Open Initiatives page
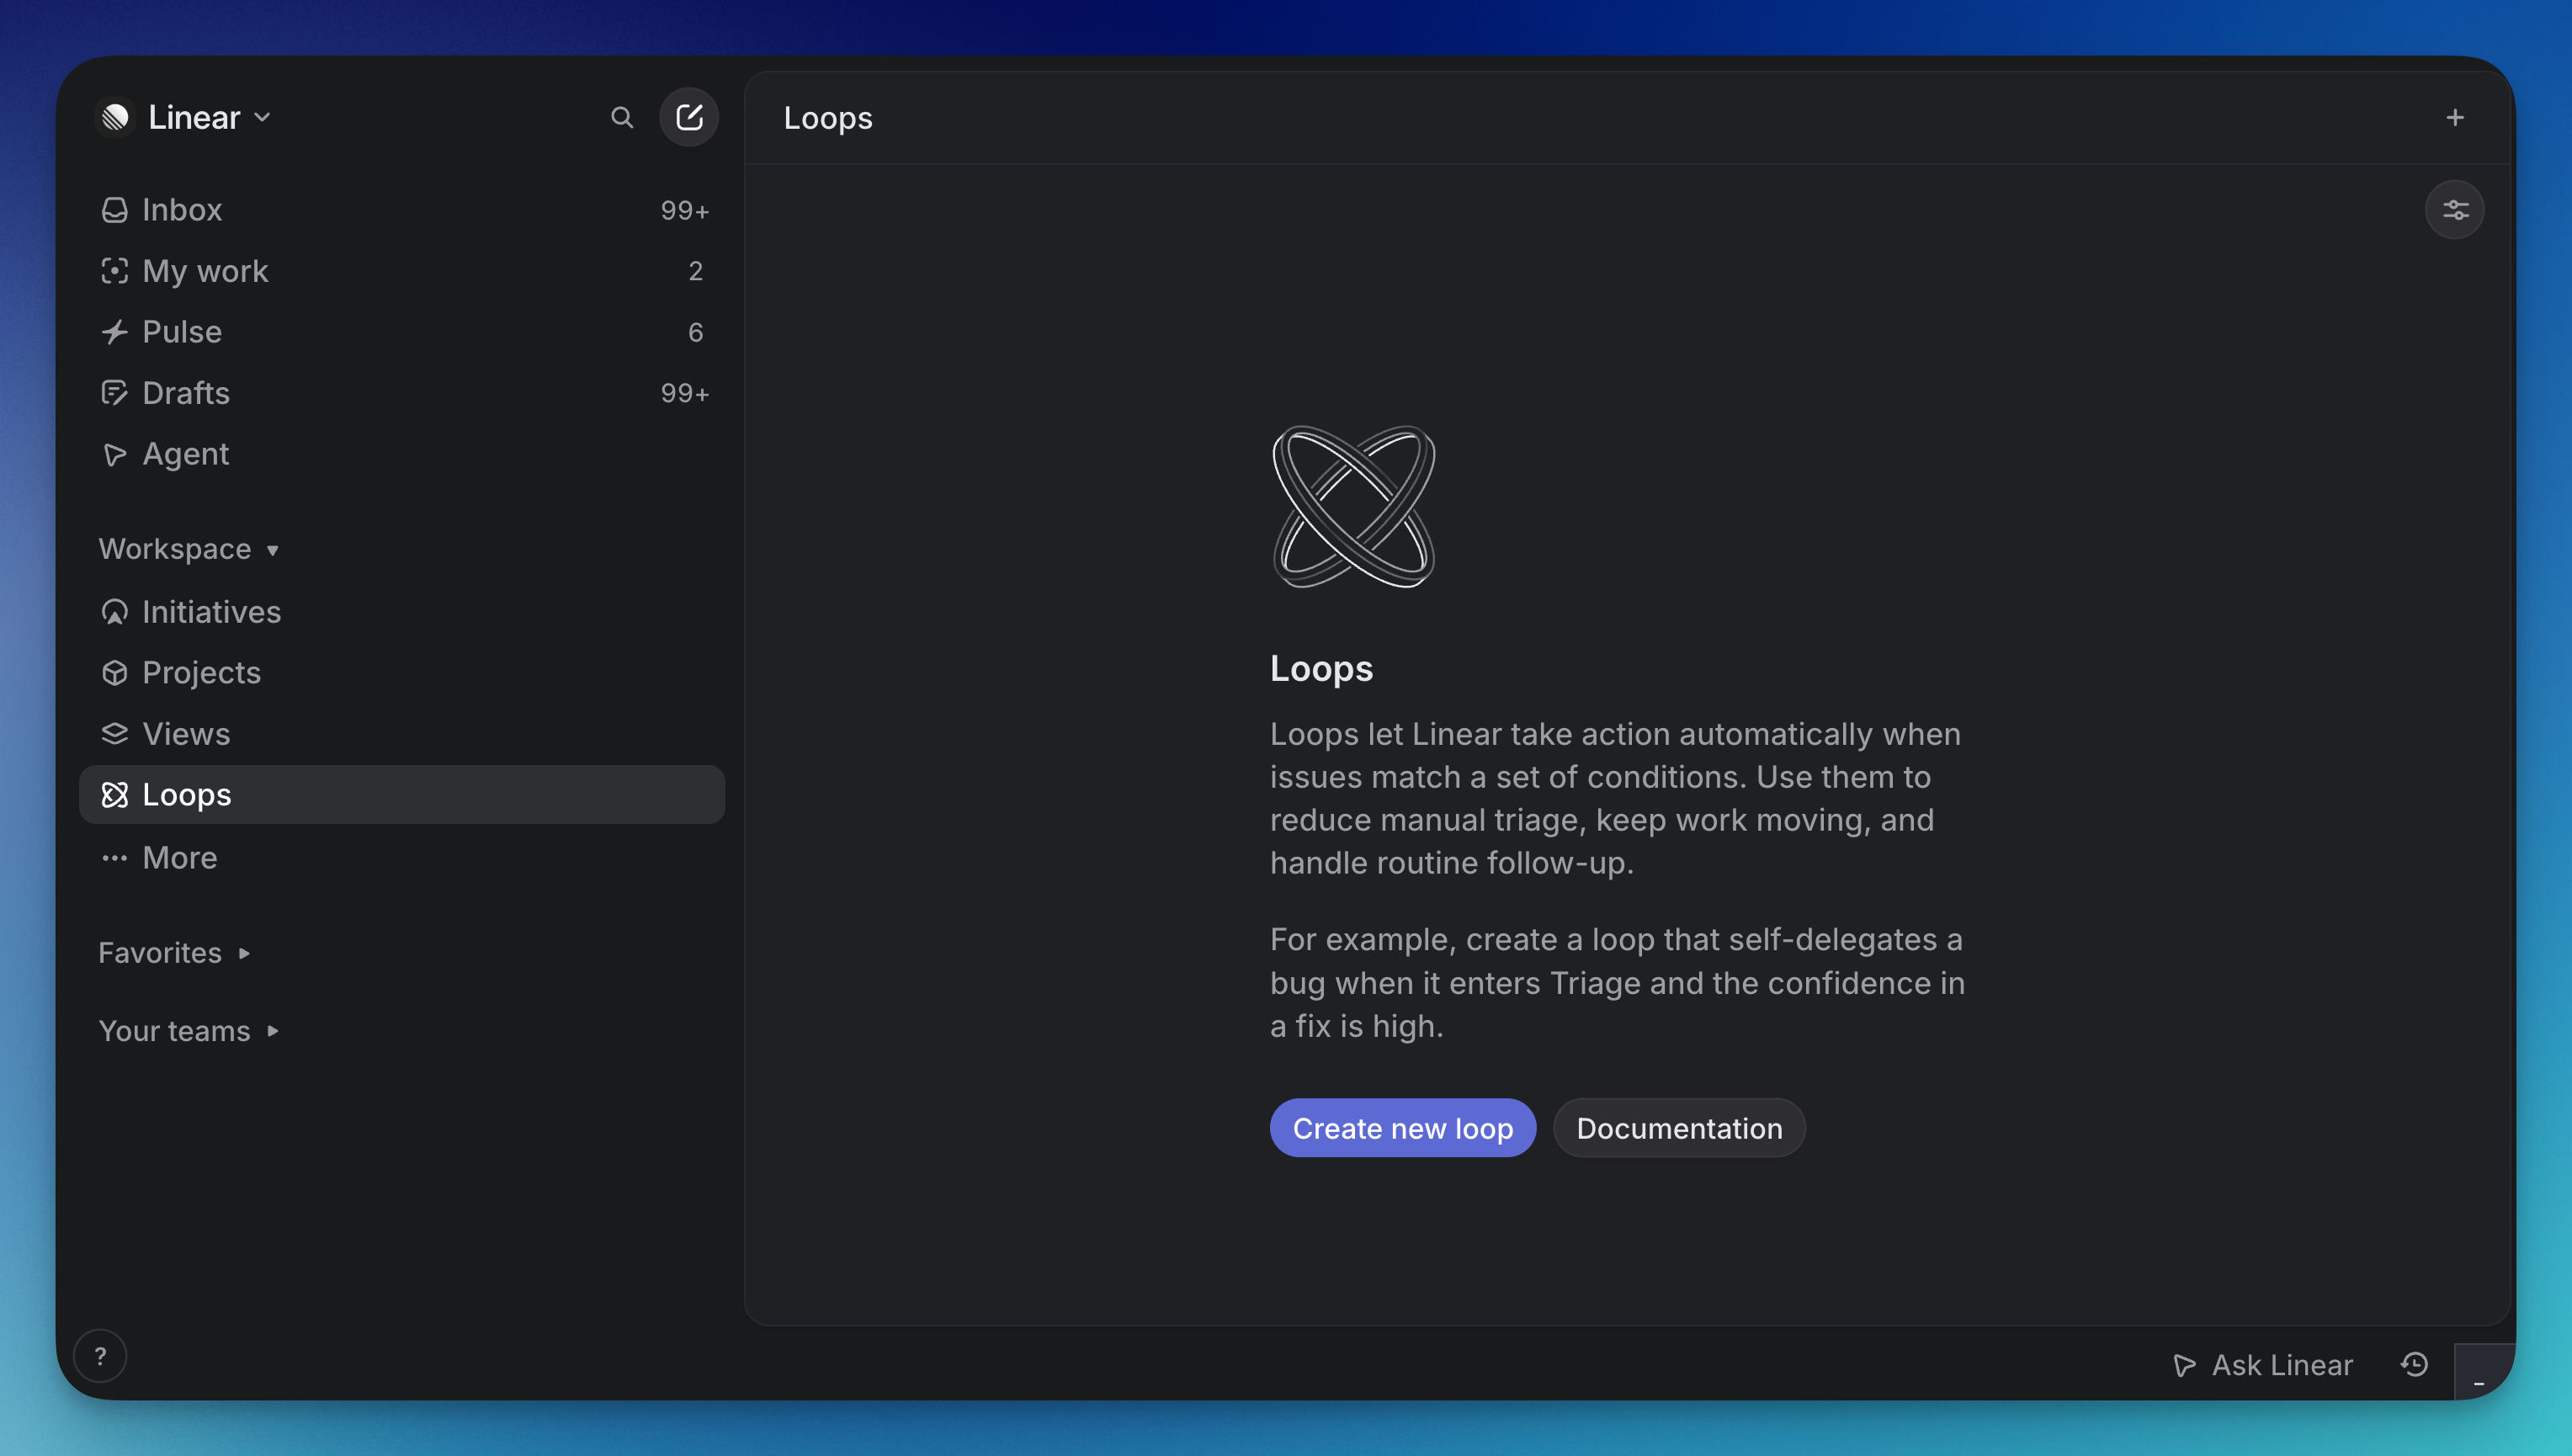 tap(402, 612)
